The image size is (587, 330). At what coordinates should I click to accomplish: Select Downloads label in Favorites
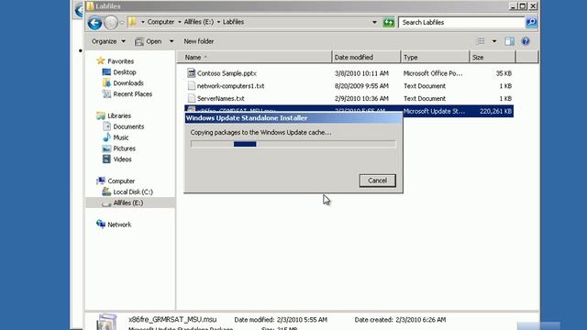pos(128,82)
